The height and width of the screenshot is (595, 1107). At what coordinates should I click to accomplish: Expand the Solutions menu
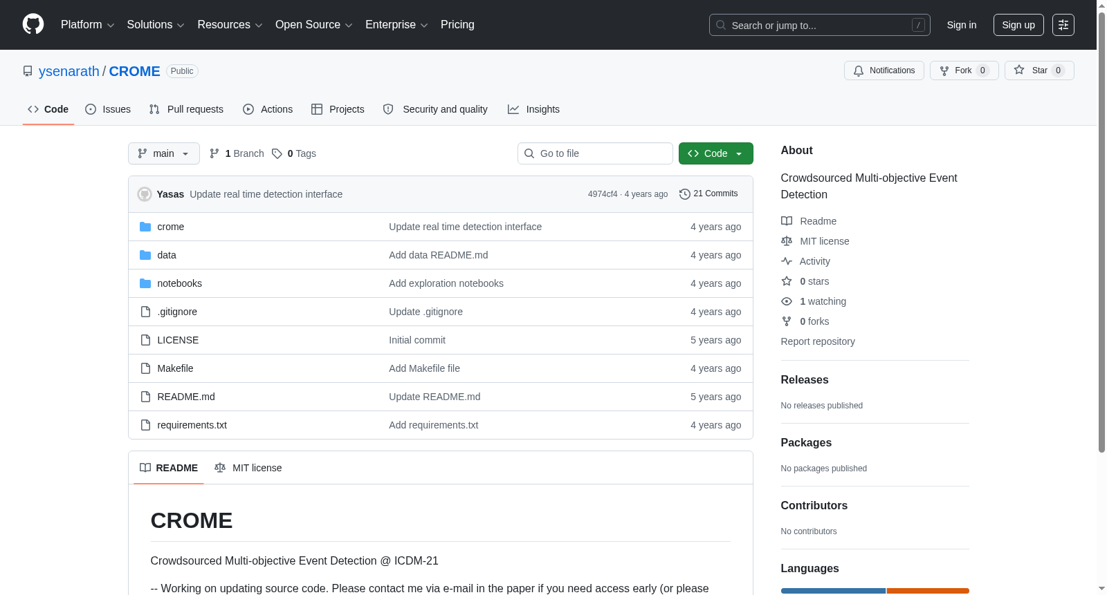[156, 25]
